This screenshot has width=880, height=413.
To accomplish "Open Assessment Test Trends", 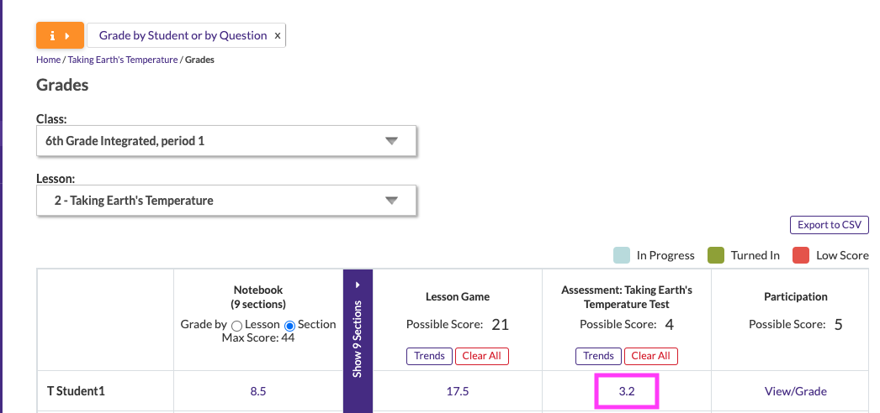I will 598,356.
